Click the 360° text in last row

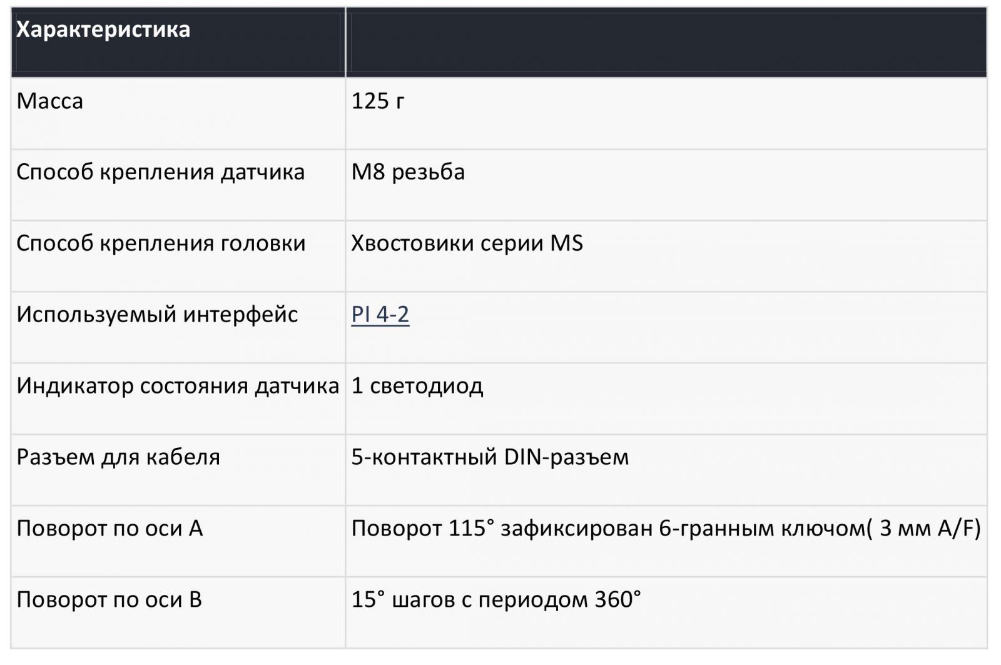click(617, 600)
